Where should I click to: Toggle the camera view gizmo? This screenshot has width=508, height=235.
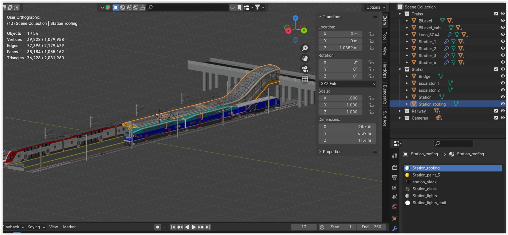point(305,69)
